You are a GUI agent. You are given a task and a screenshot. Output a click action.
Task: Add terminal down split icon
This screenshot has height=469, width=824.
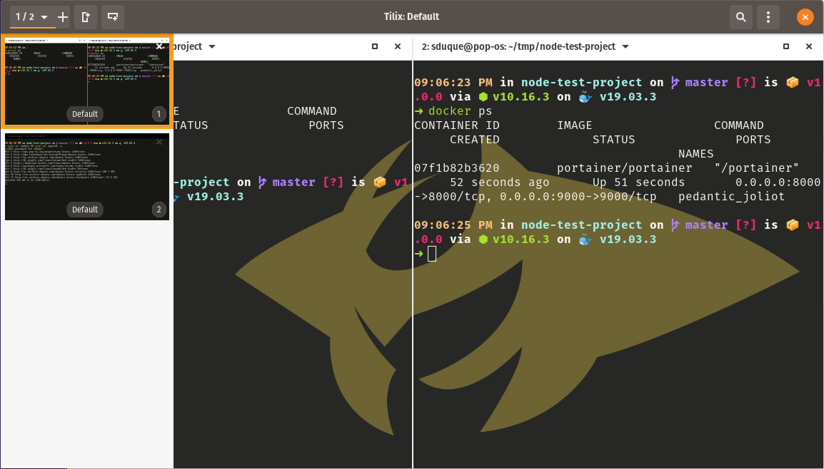tap(113, 17)
